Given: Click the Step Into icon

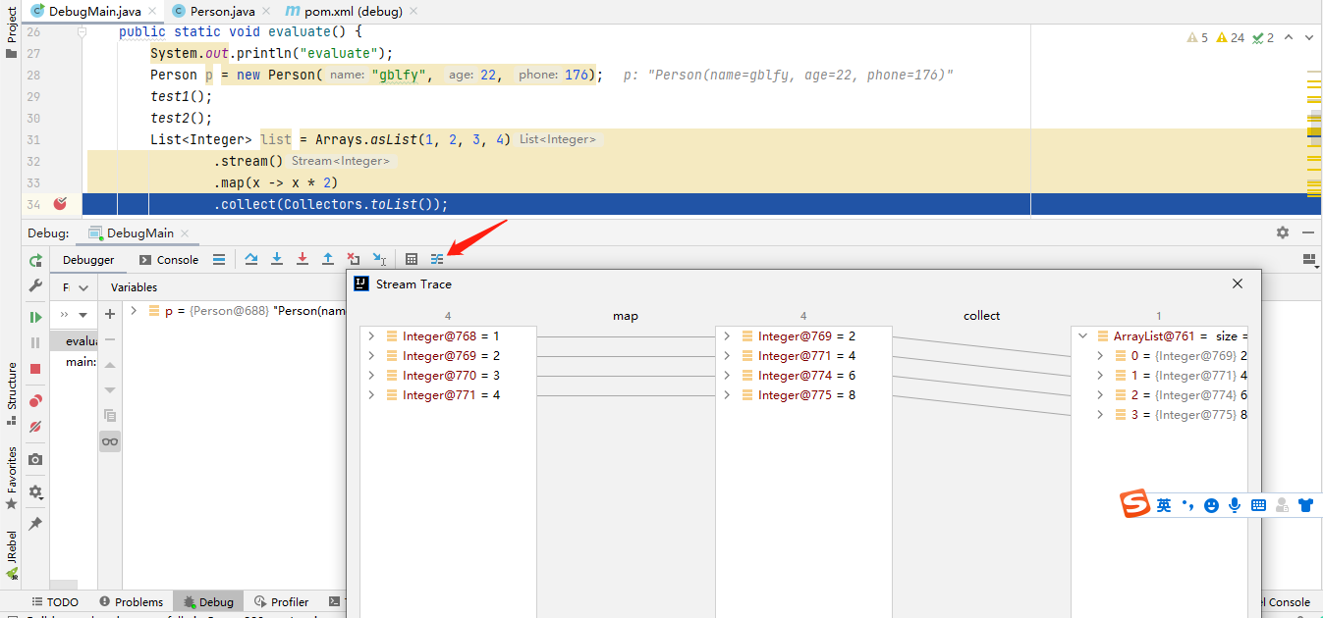Looking at the screenshot, I should (277, 259).
